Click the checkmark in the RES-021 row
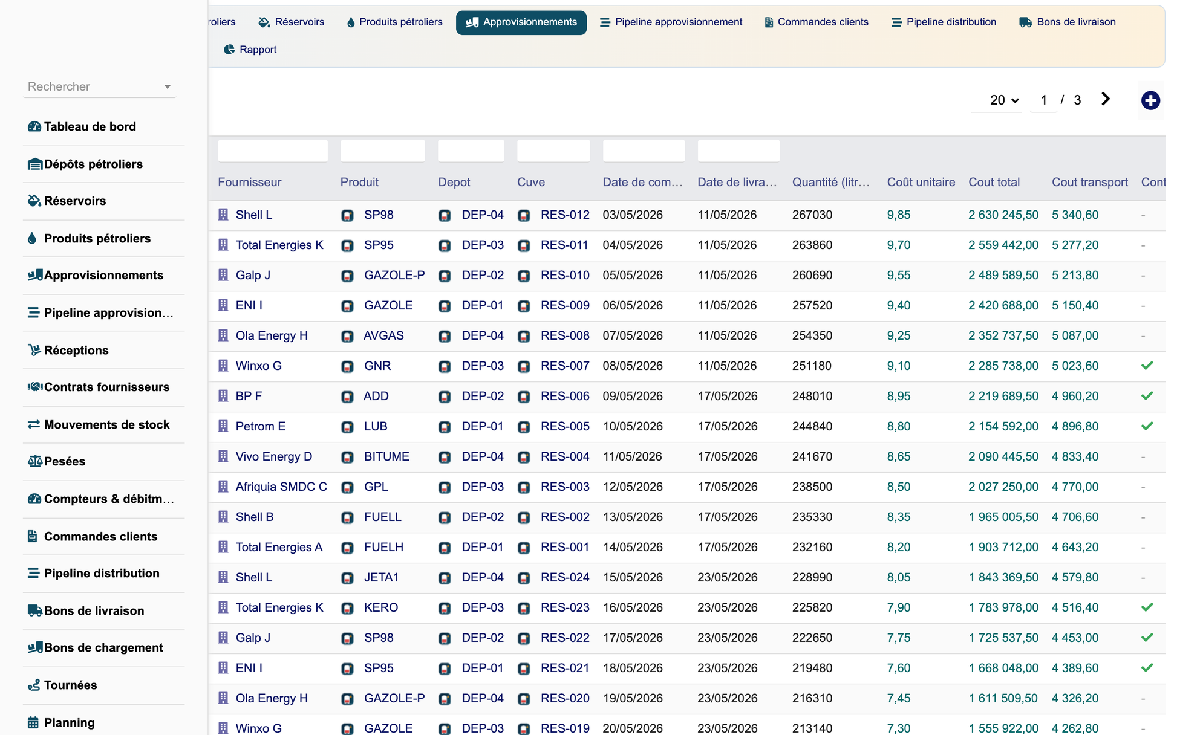The image size is (1177, 735). [1147, 668]
